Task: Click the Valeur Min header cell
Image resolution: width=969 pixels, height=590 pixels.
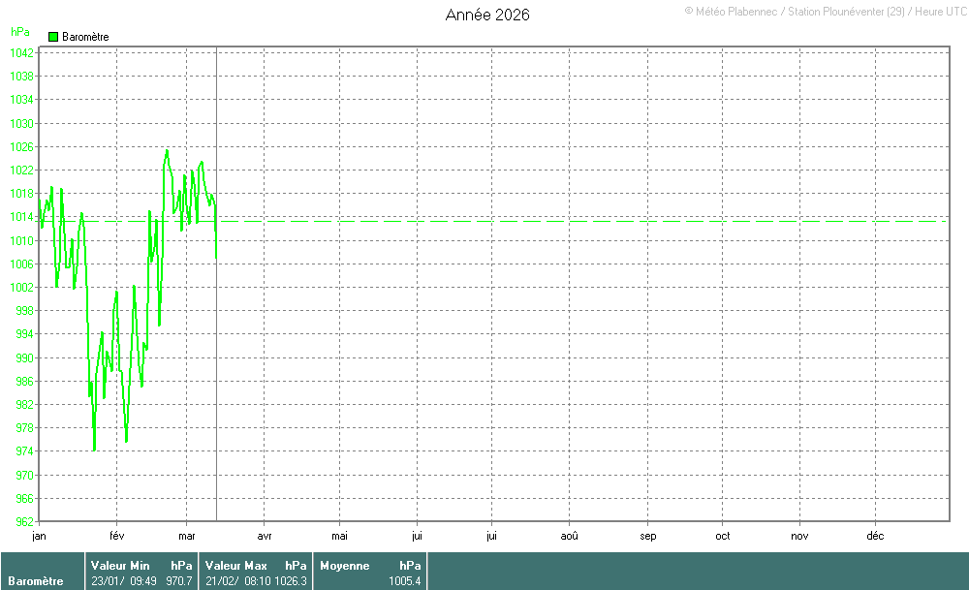Action: pos(120,565)
